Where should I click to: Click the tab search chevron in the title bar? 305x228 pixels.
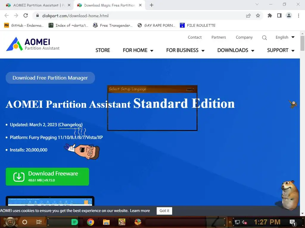point(257,4)
